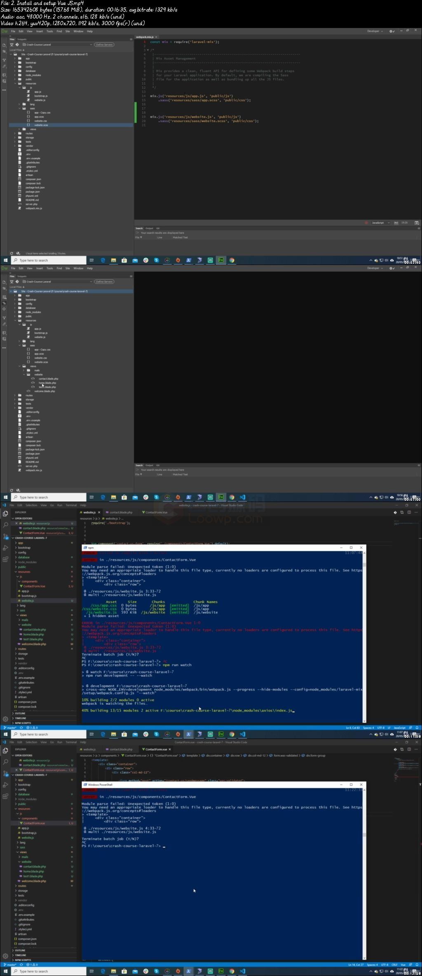
Task: Click the Open Documents toolbar icon beside the webpack.mix.js editor
Action: [x=4, y=45]
